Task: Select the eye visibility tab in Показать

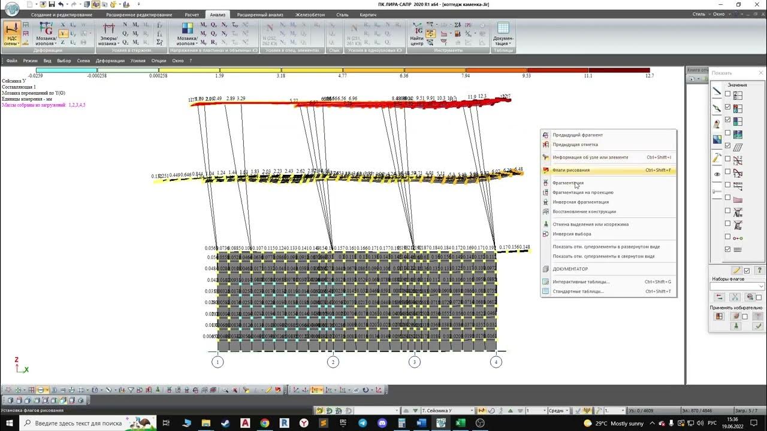Action: (x=717, y=174)
